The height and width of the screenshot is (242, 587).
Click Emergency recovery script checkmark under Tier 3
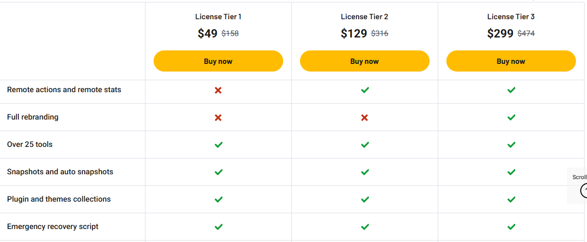[511, 227]
